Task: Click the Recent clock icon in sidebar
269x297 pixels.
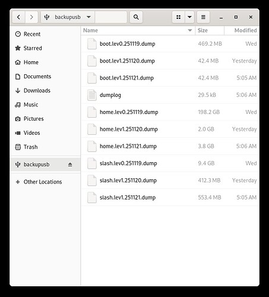Action: [18, 34]
